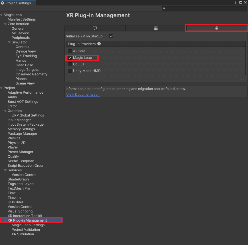Viewport: 248px width, 245px height.
Task: Open Head Pose settings
Action: (x=24, y=65)
